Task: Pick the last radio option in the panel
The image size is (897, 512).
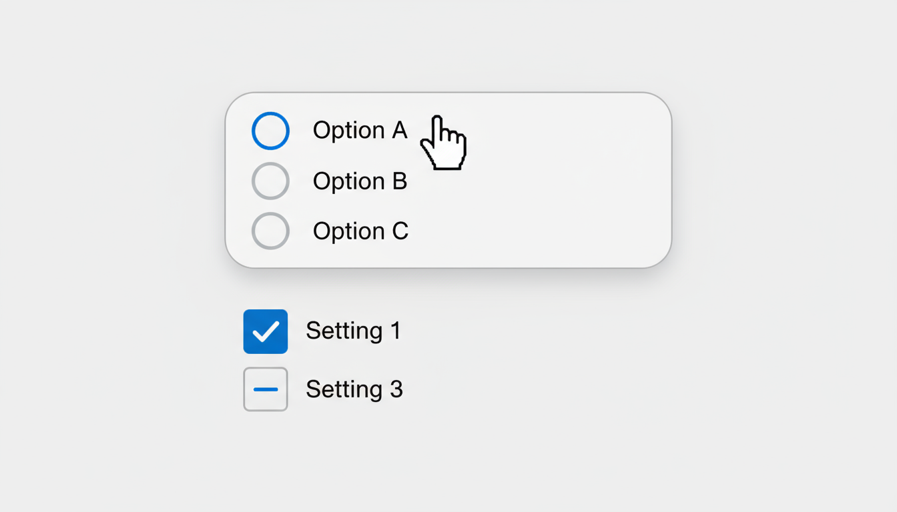Action: click(x=270, y=231)
